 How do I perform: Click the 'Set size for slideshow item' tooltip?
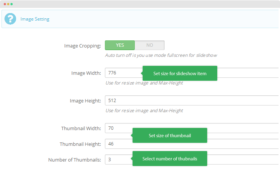[180, 73]
